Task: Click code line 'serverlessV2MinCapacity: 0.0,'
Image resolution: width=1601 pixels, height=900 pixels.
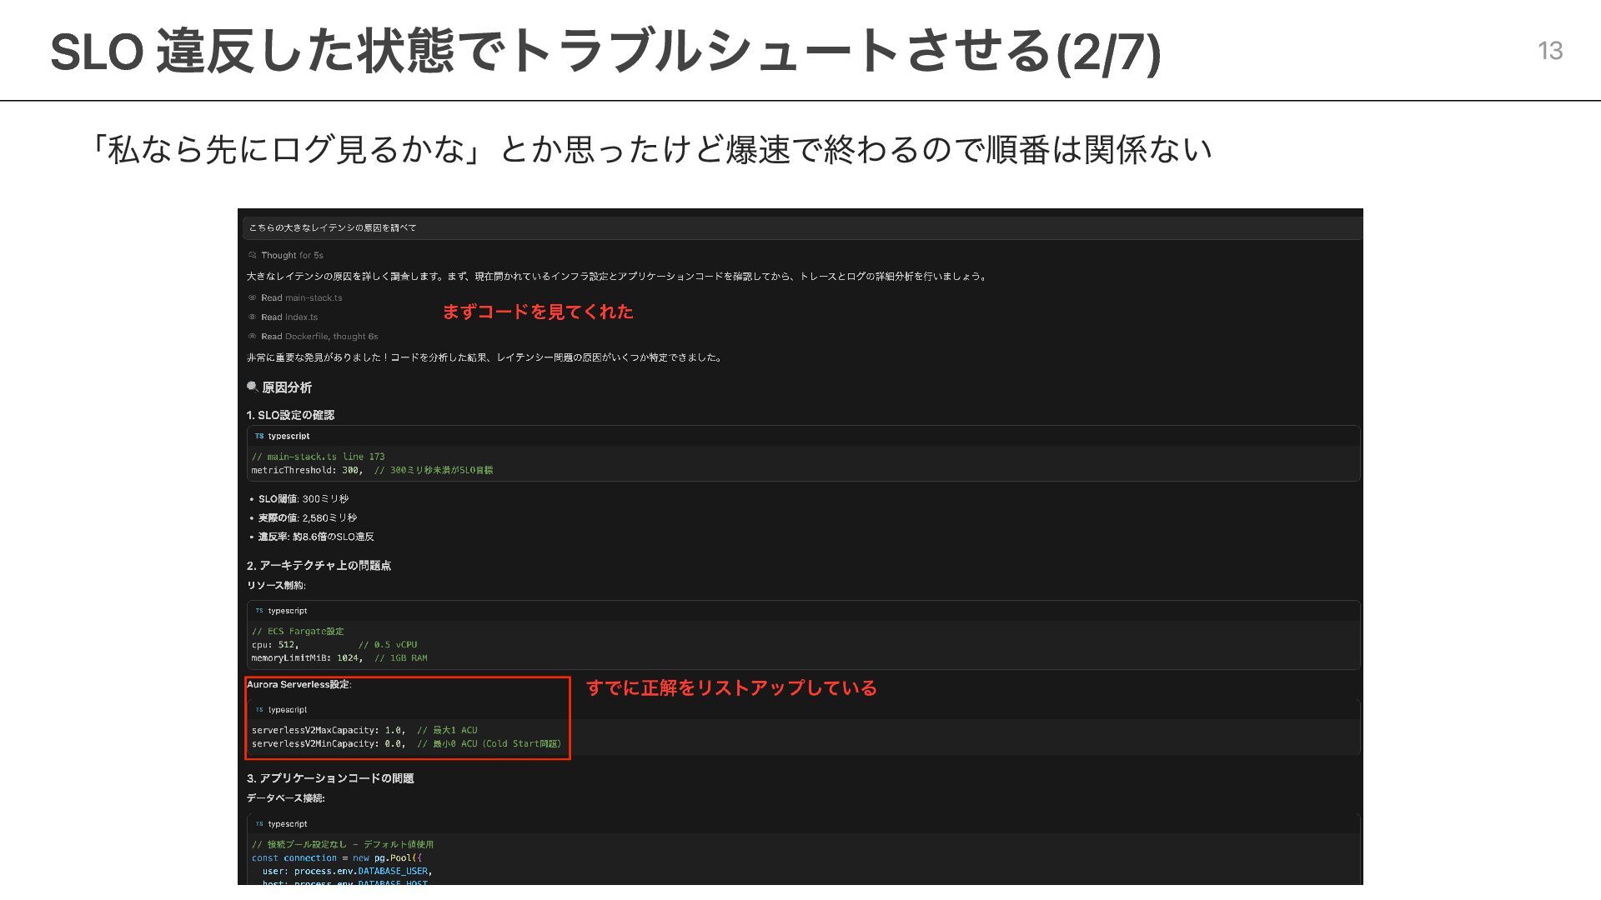Action: 329,744
